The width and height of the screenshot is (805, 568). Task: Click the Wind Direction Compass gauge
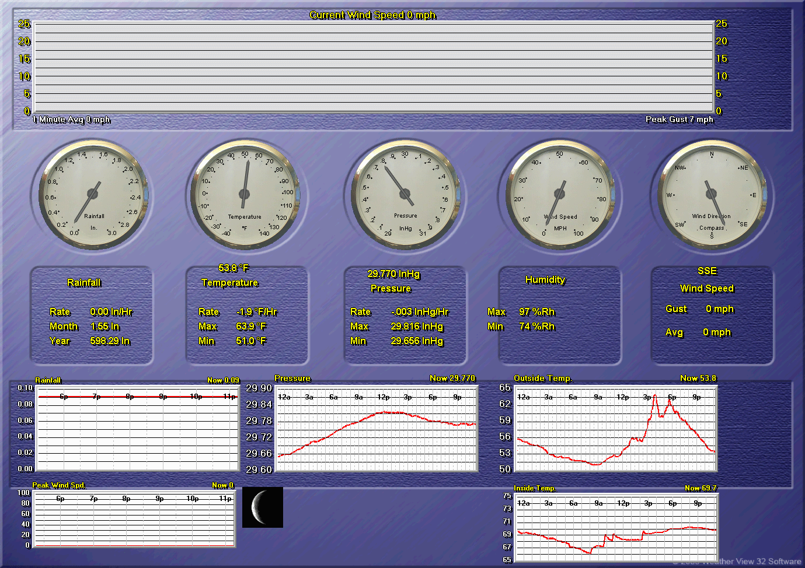click(x=712, y=194)
